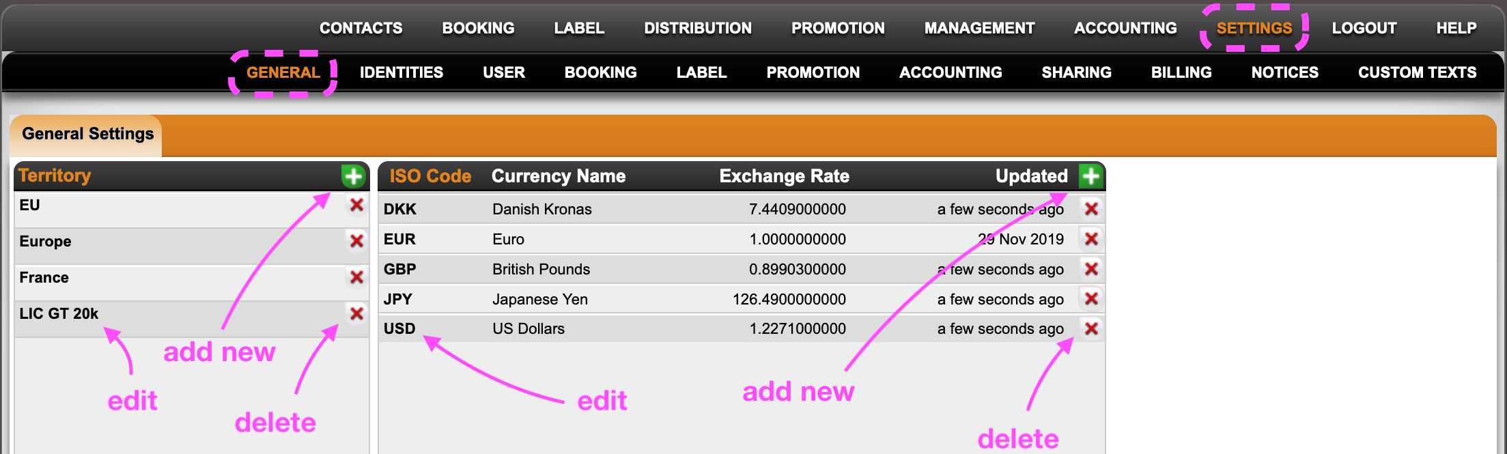Click exchange rate 126.4900000000
The height and width of the screenshot is (454, 1507).
point(789,299)
